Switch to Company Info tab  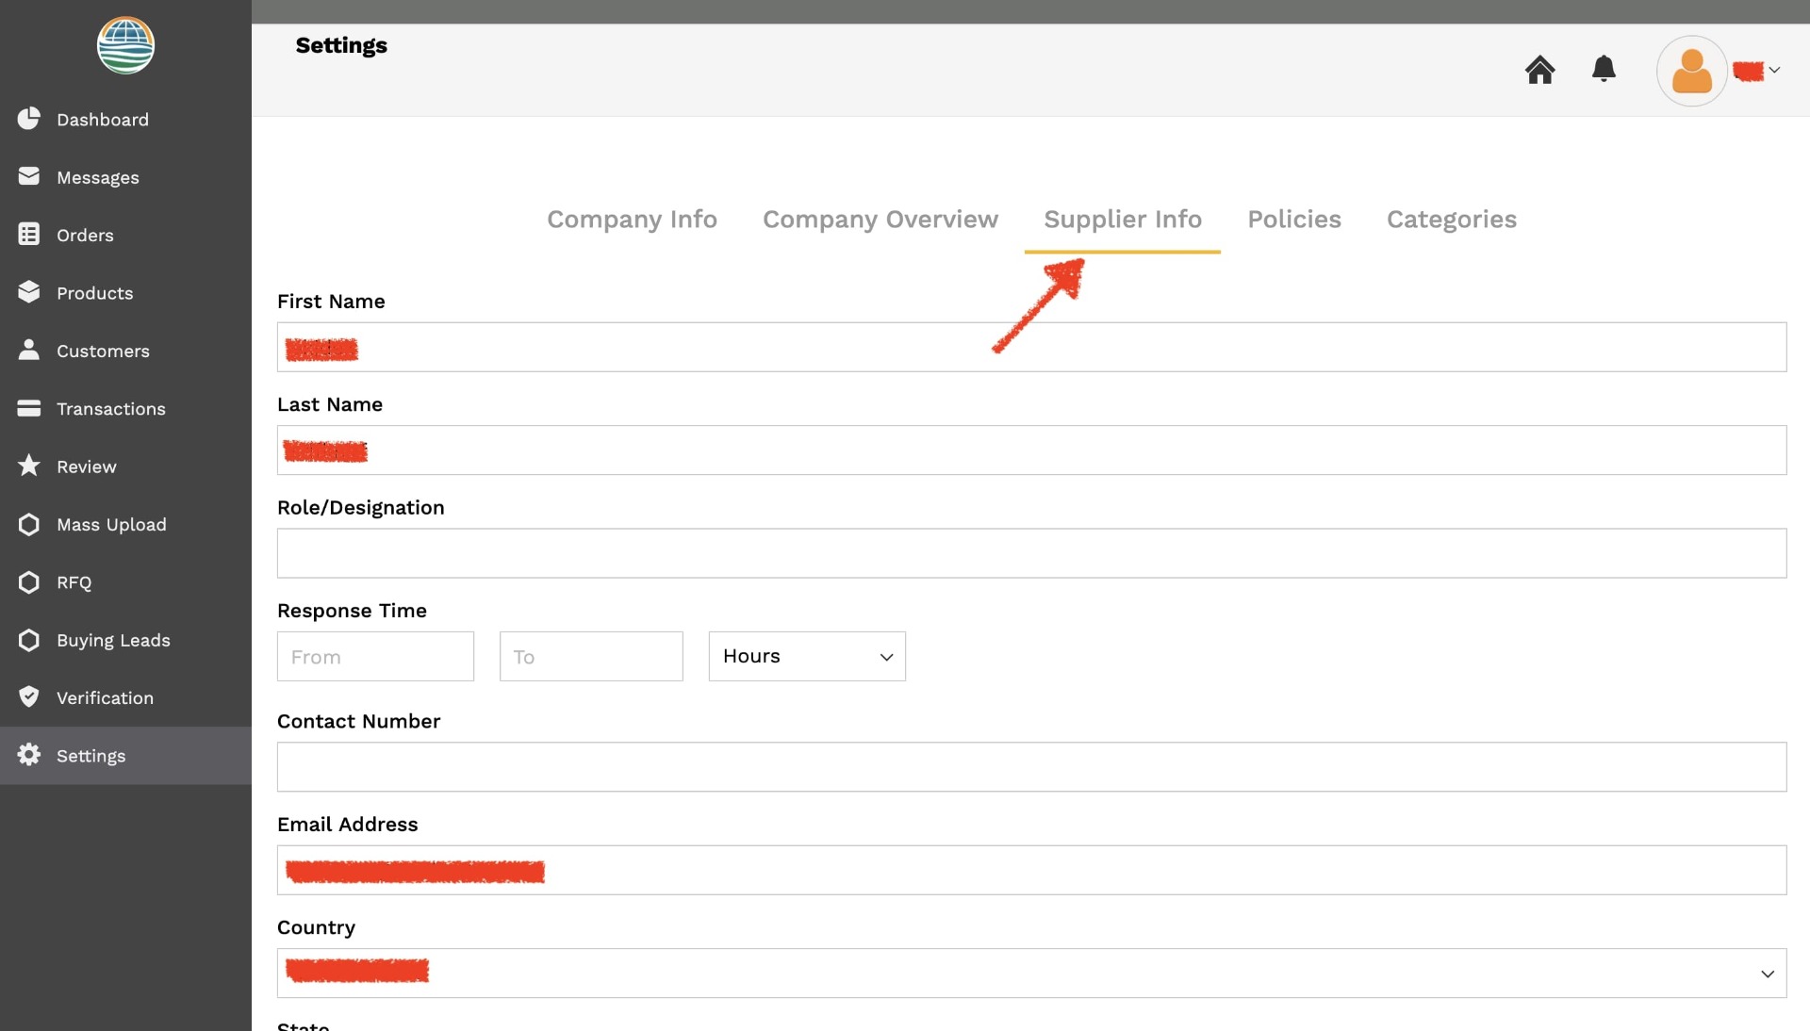point(632,220)
